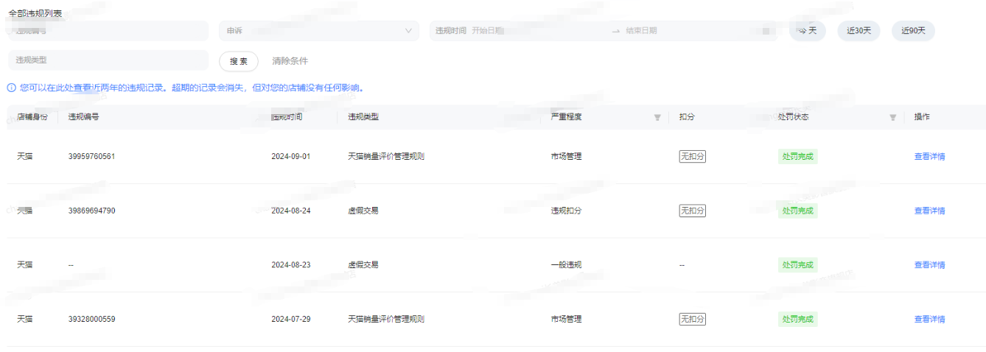Select the 今天 quick range button

coord(808,31)
